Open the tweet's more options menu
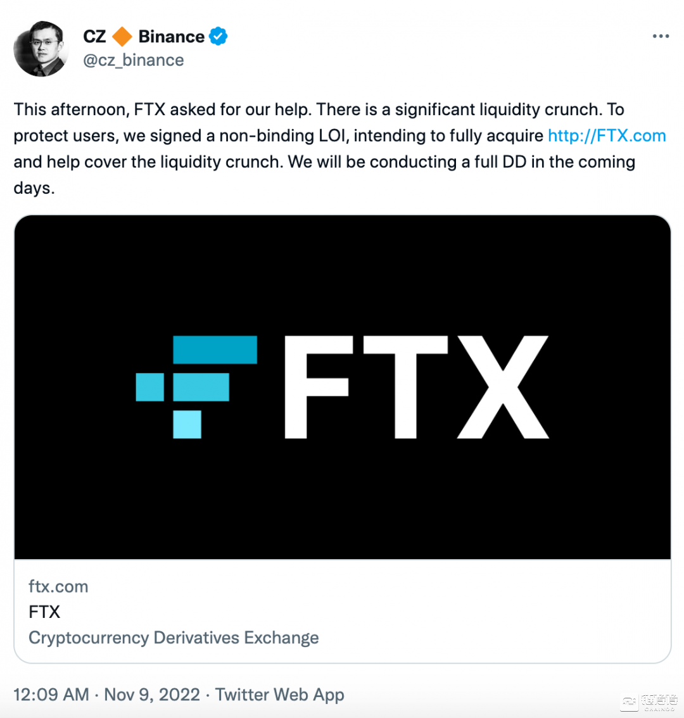 click(661, 37)
